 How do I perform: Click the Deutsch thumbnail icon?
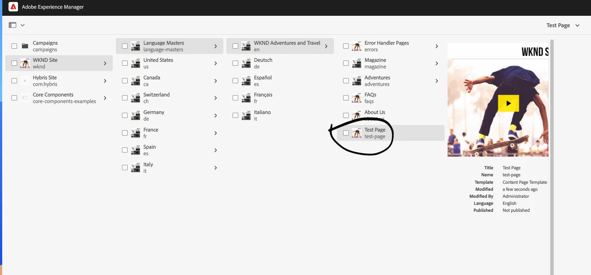pos(246,63)
